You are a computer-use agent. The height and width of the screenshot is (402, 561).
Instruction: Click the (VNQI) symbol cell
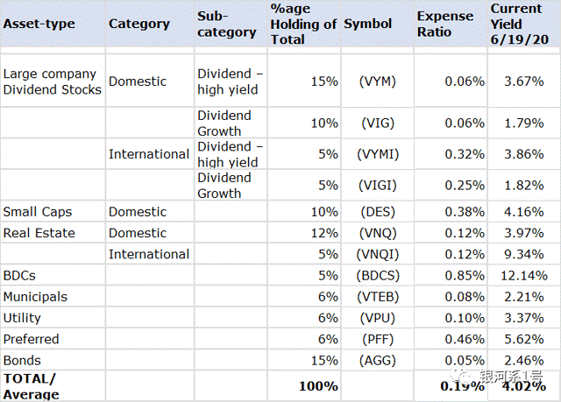point(379,254)
